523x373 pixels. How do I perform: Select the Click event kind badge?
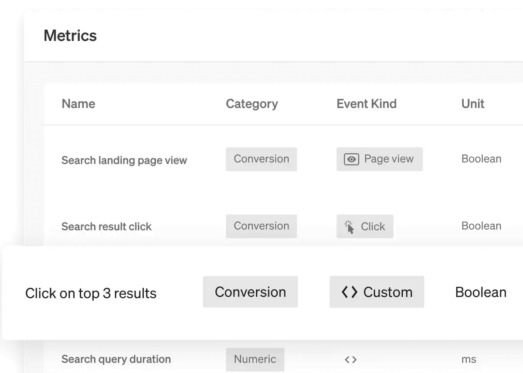coord(365,226)
